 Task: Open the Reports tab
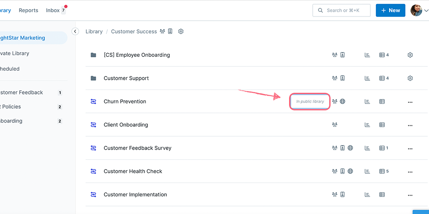pos(28,10)
